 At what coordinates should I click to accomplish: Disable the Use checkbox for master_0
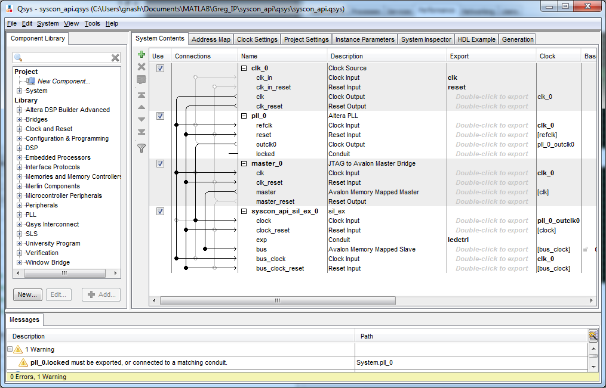click(160, 164)
